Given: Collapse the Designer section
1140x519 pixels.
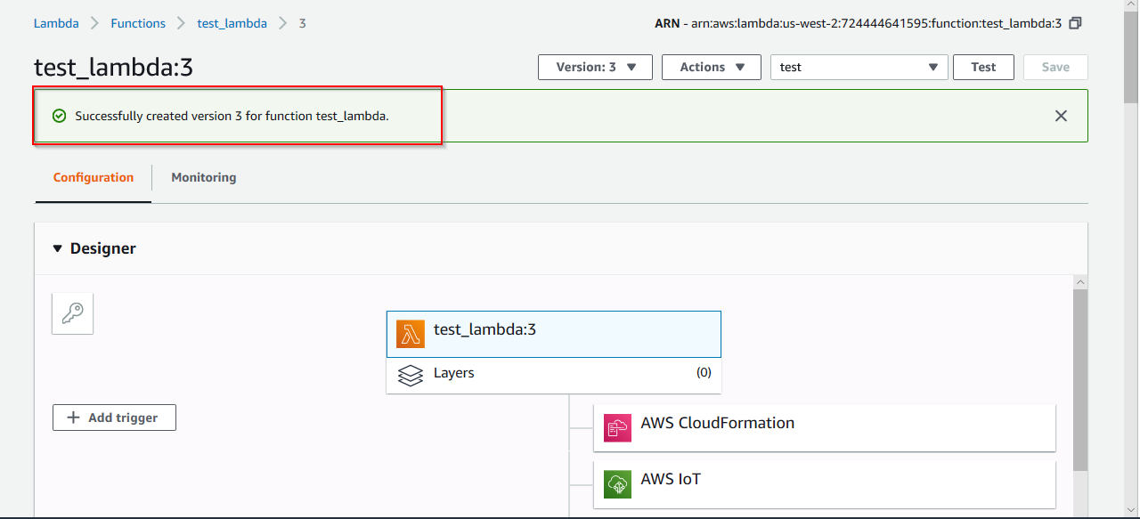Looking at the screenshot, I should click(57, 248).
